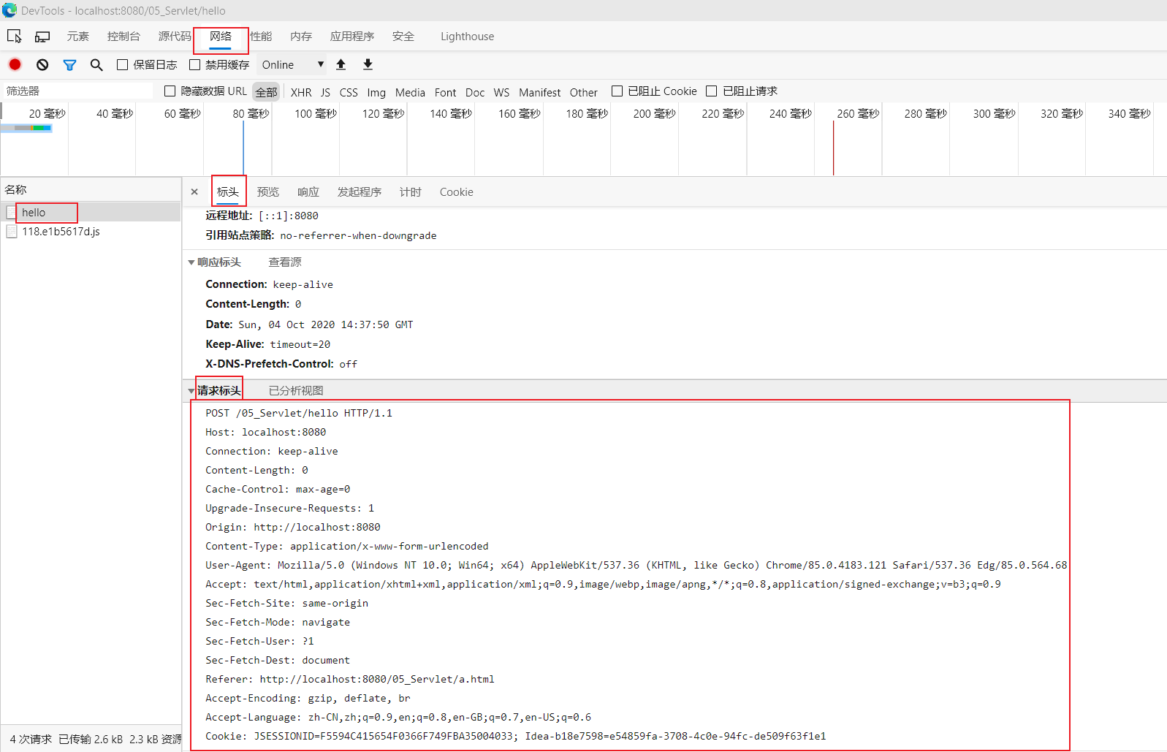1167x752 pixels.
Task: Select the 网络 panel tab
Action: (x=221, y=36)
